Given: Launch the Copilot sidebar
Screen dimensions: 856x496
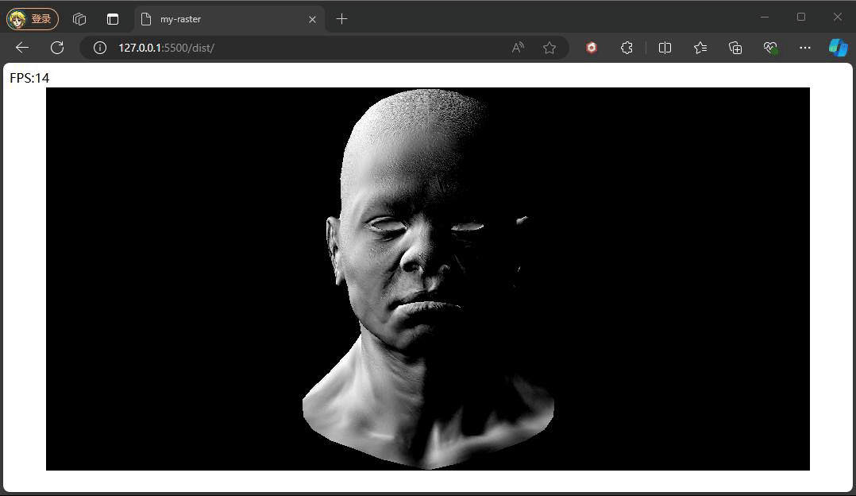Looking at the screenshot, I should click(x=838, y=48).
